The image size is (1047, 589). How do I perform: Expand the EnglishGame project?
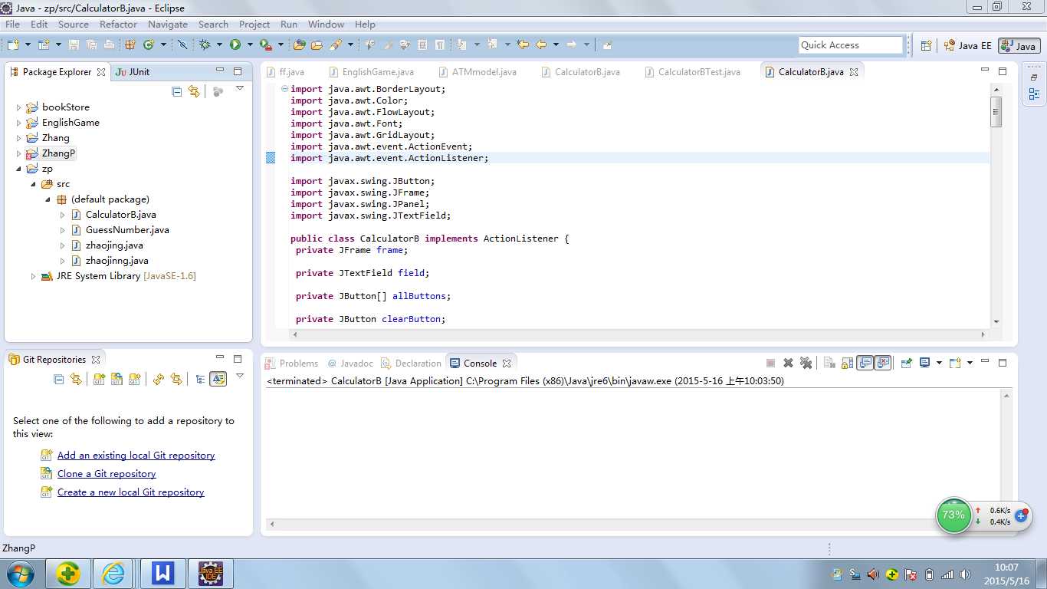tap(18, 123)
